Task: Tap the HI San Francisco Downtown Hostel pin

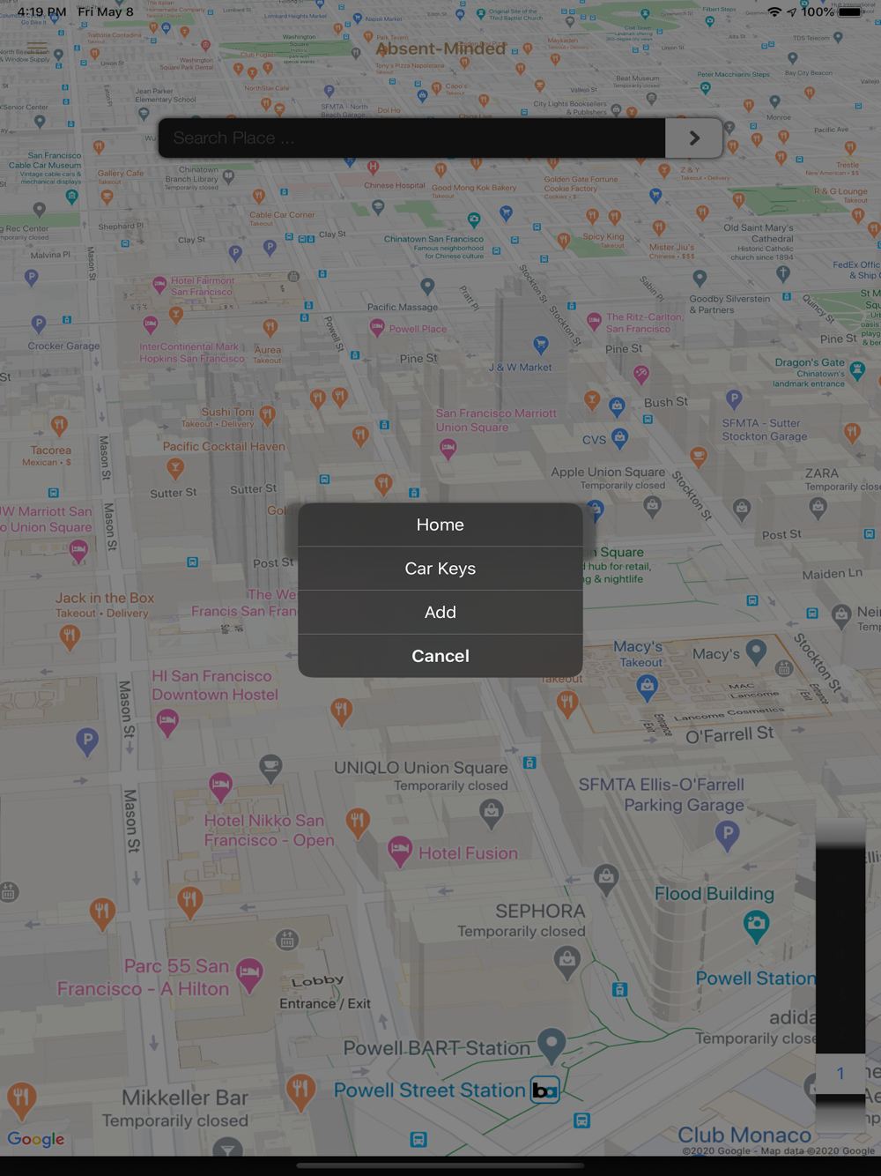Action: pos(167,723)
